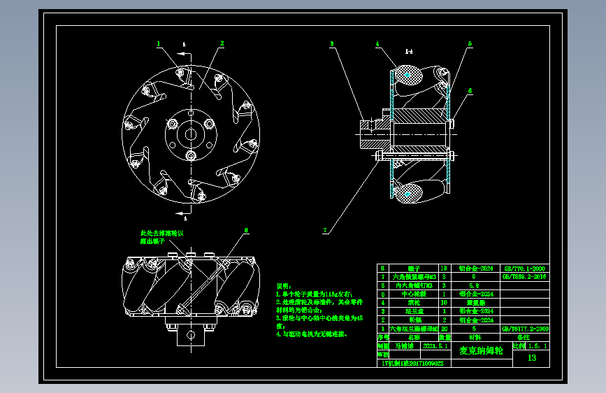Click the top section-cut marker A

pyautogui.click(x=185, y=45)
